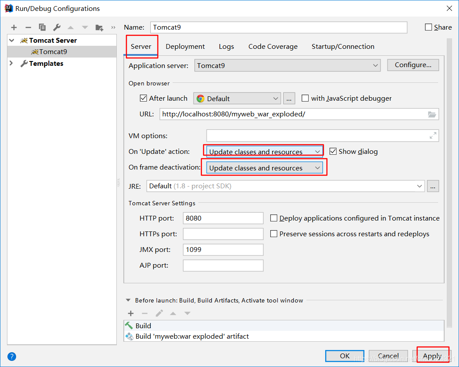459x367 pixels.
Task: Create new configuration folder
Action: [x=99, y=27]
